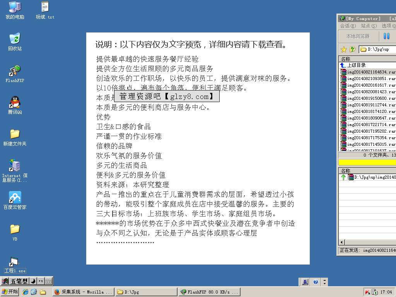Click the language bar help icon

[x=316, y=282]
